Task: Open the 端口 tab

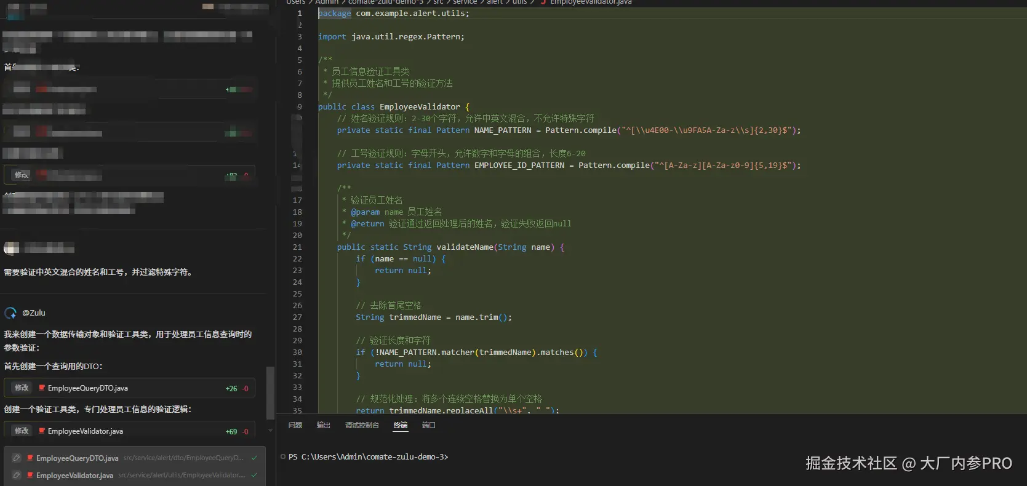Action: pyautogui.click(x=429, y=426)
